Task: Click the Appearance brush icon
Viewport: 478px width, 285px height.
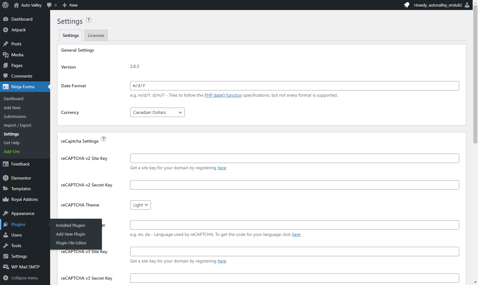Action: 6,213
